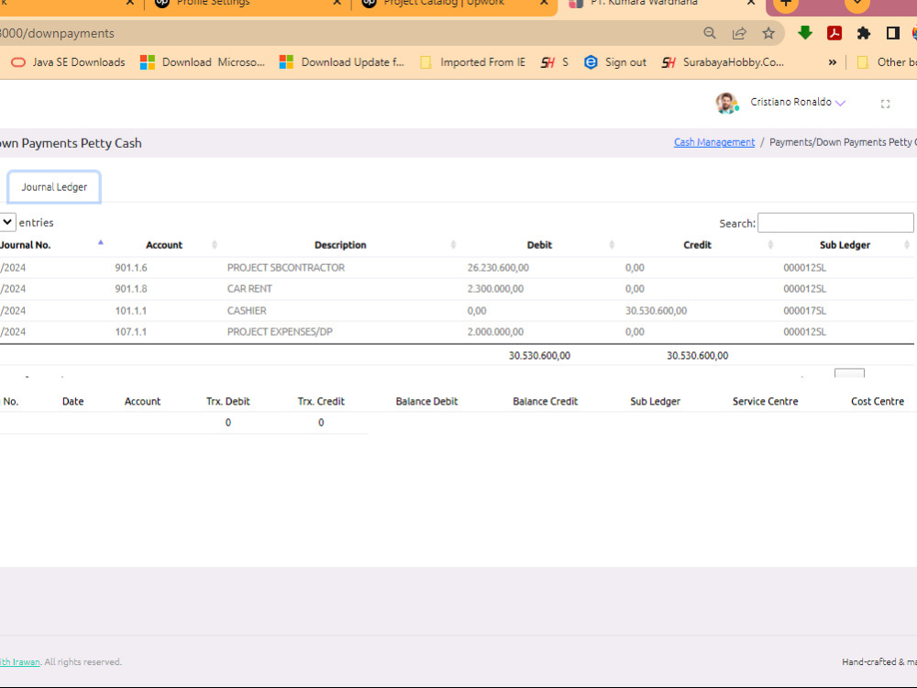Open the bookmark labeled S
The height and width of the screenshot is (688, 917).
555,62
